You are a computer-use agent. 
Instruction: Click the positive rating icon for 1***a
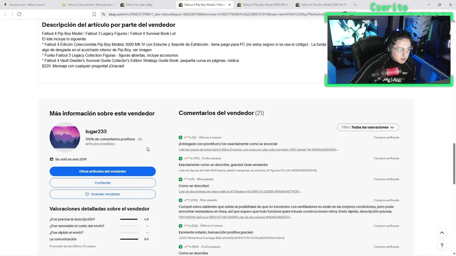(x=181, y=179)
